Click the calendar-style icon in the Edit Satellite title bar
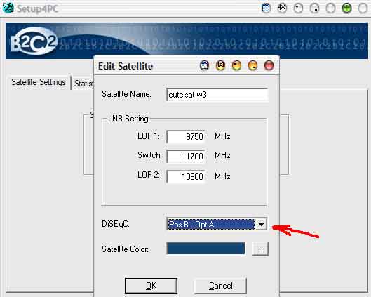Screen dimensions: 371x297 tap(204, 65)
